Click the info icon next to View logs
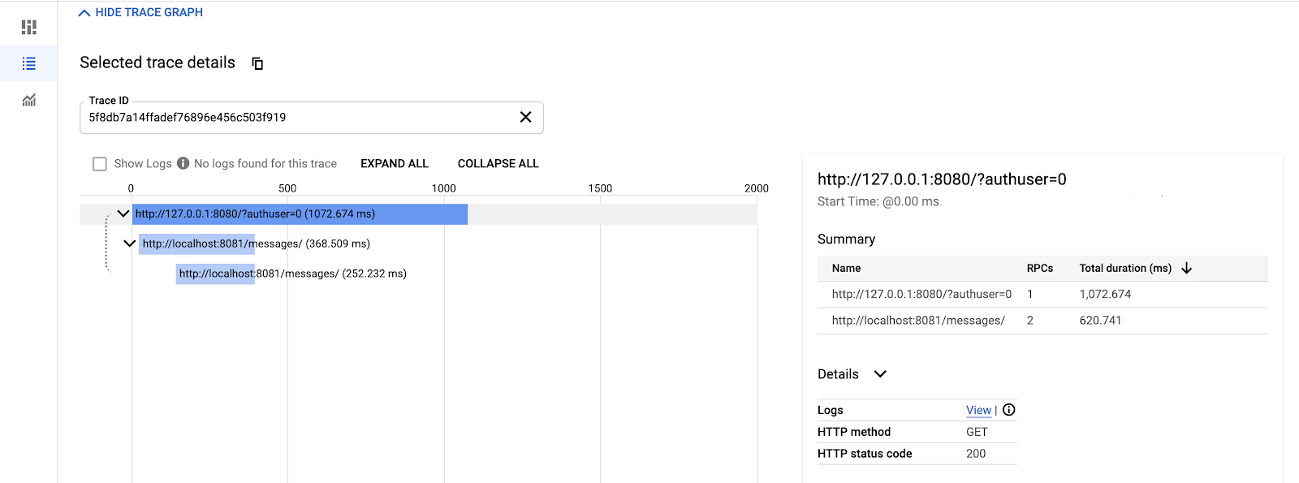The height and width of the screenshot is (483, 1299). pyautogui.click(x=1009, y=410)
